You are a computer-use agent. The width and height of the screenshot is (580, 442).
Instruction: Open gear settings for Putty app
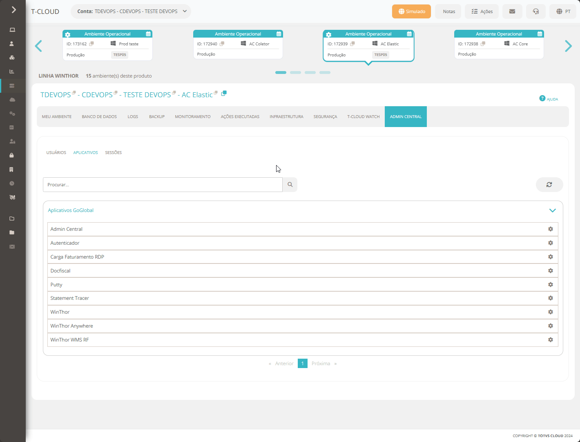pyautogui.click(x=551, y=285)
